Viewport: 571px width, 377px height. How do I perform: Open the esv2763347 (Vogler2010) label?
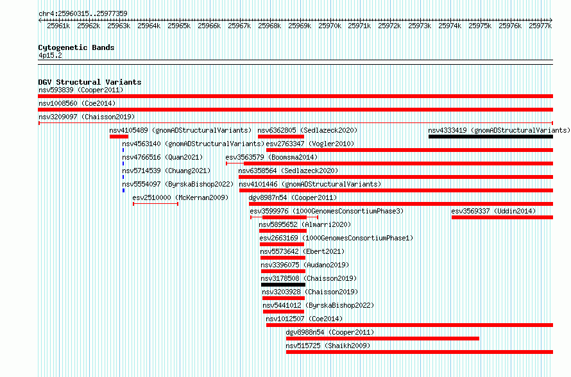tap(310, 144)
